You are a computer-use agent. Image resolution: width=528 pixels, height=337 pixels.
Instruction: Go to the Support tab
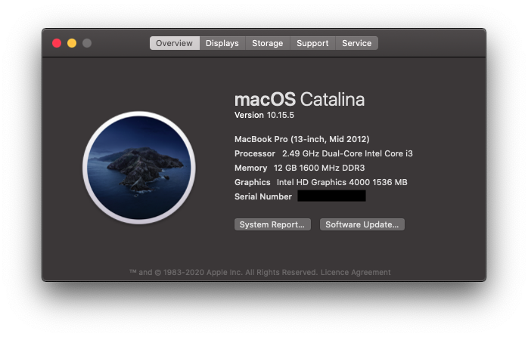pos(312,43)
